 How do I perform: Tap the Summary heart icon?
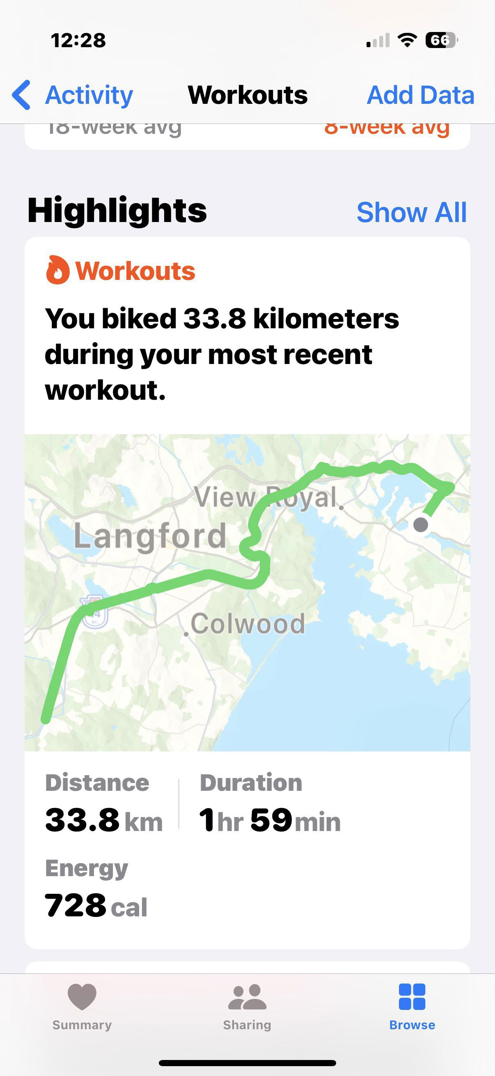pos(82,997)
